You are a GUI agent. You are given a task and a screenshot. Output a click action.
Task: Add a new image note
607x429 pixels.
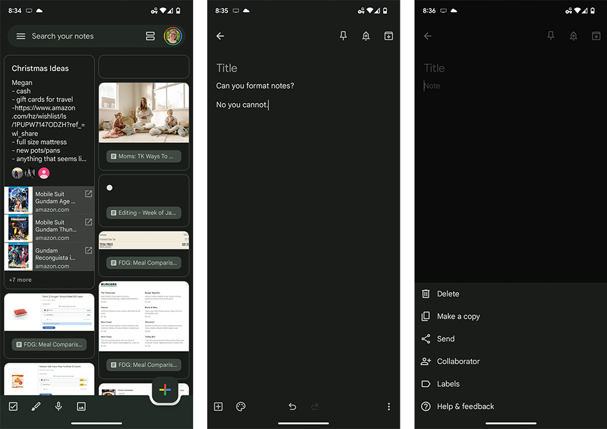coord(81,406)
